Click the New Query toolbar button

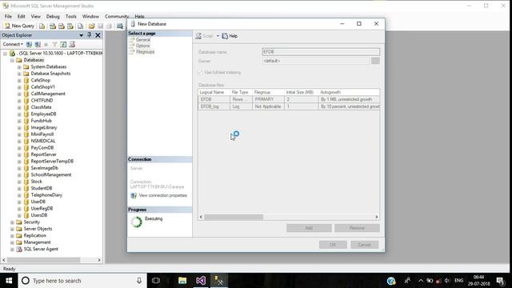[x=19, y=26]
